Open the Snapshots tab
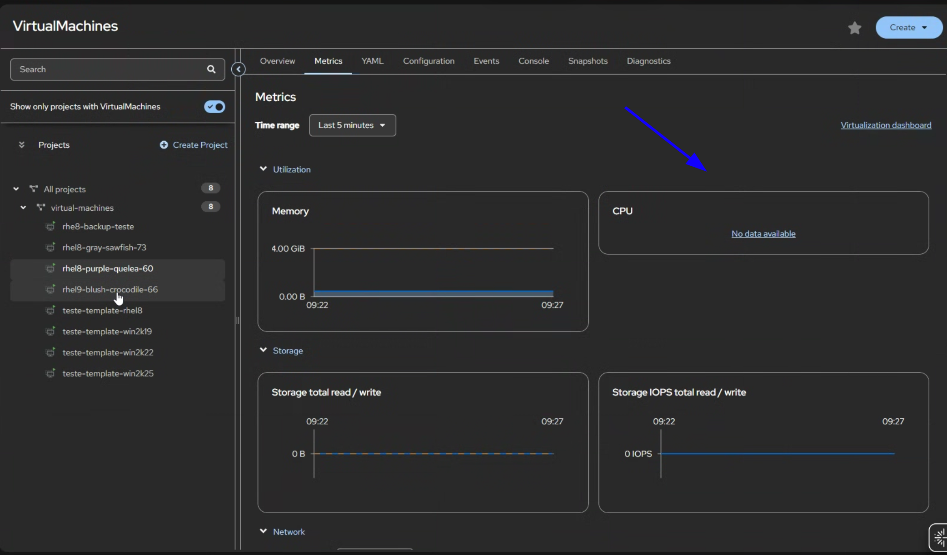Screen dimensions: 947x555 click(x=588, y=61)
